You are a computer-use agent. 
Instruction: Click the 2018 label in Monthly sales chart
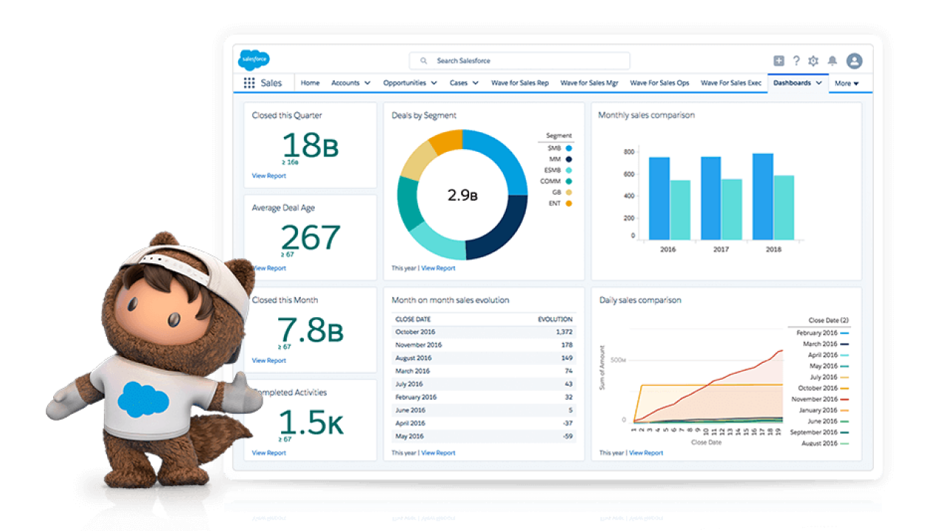[x=774, y=249]
